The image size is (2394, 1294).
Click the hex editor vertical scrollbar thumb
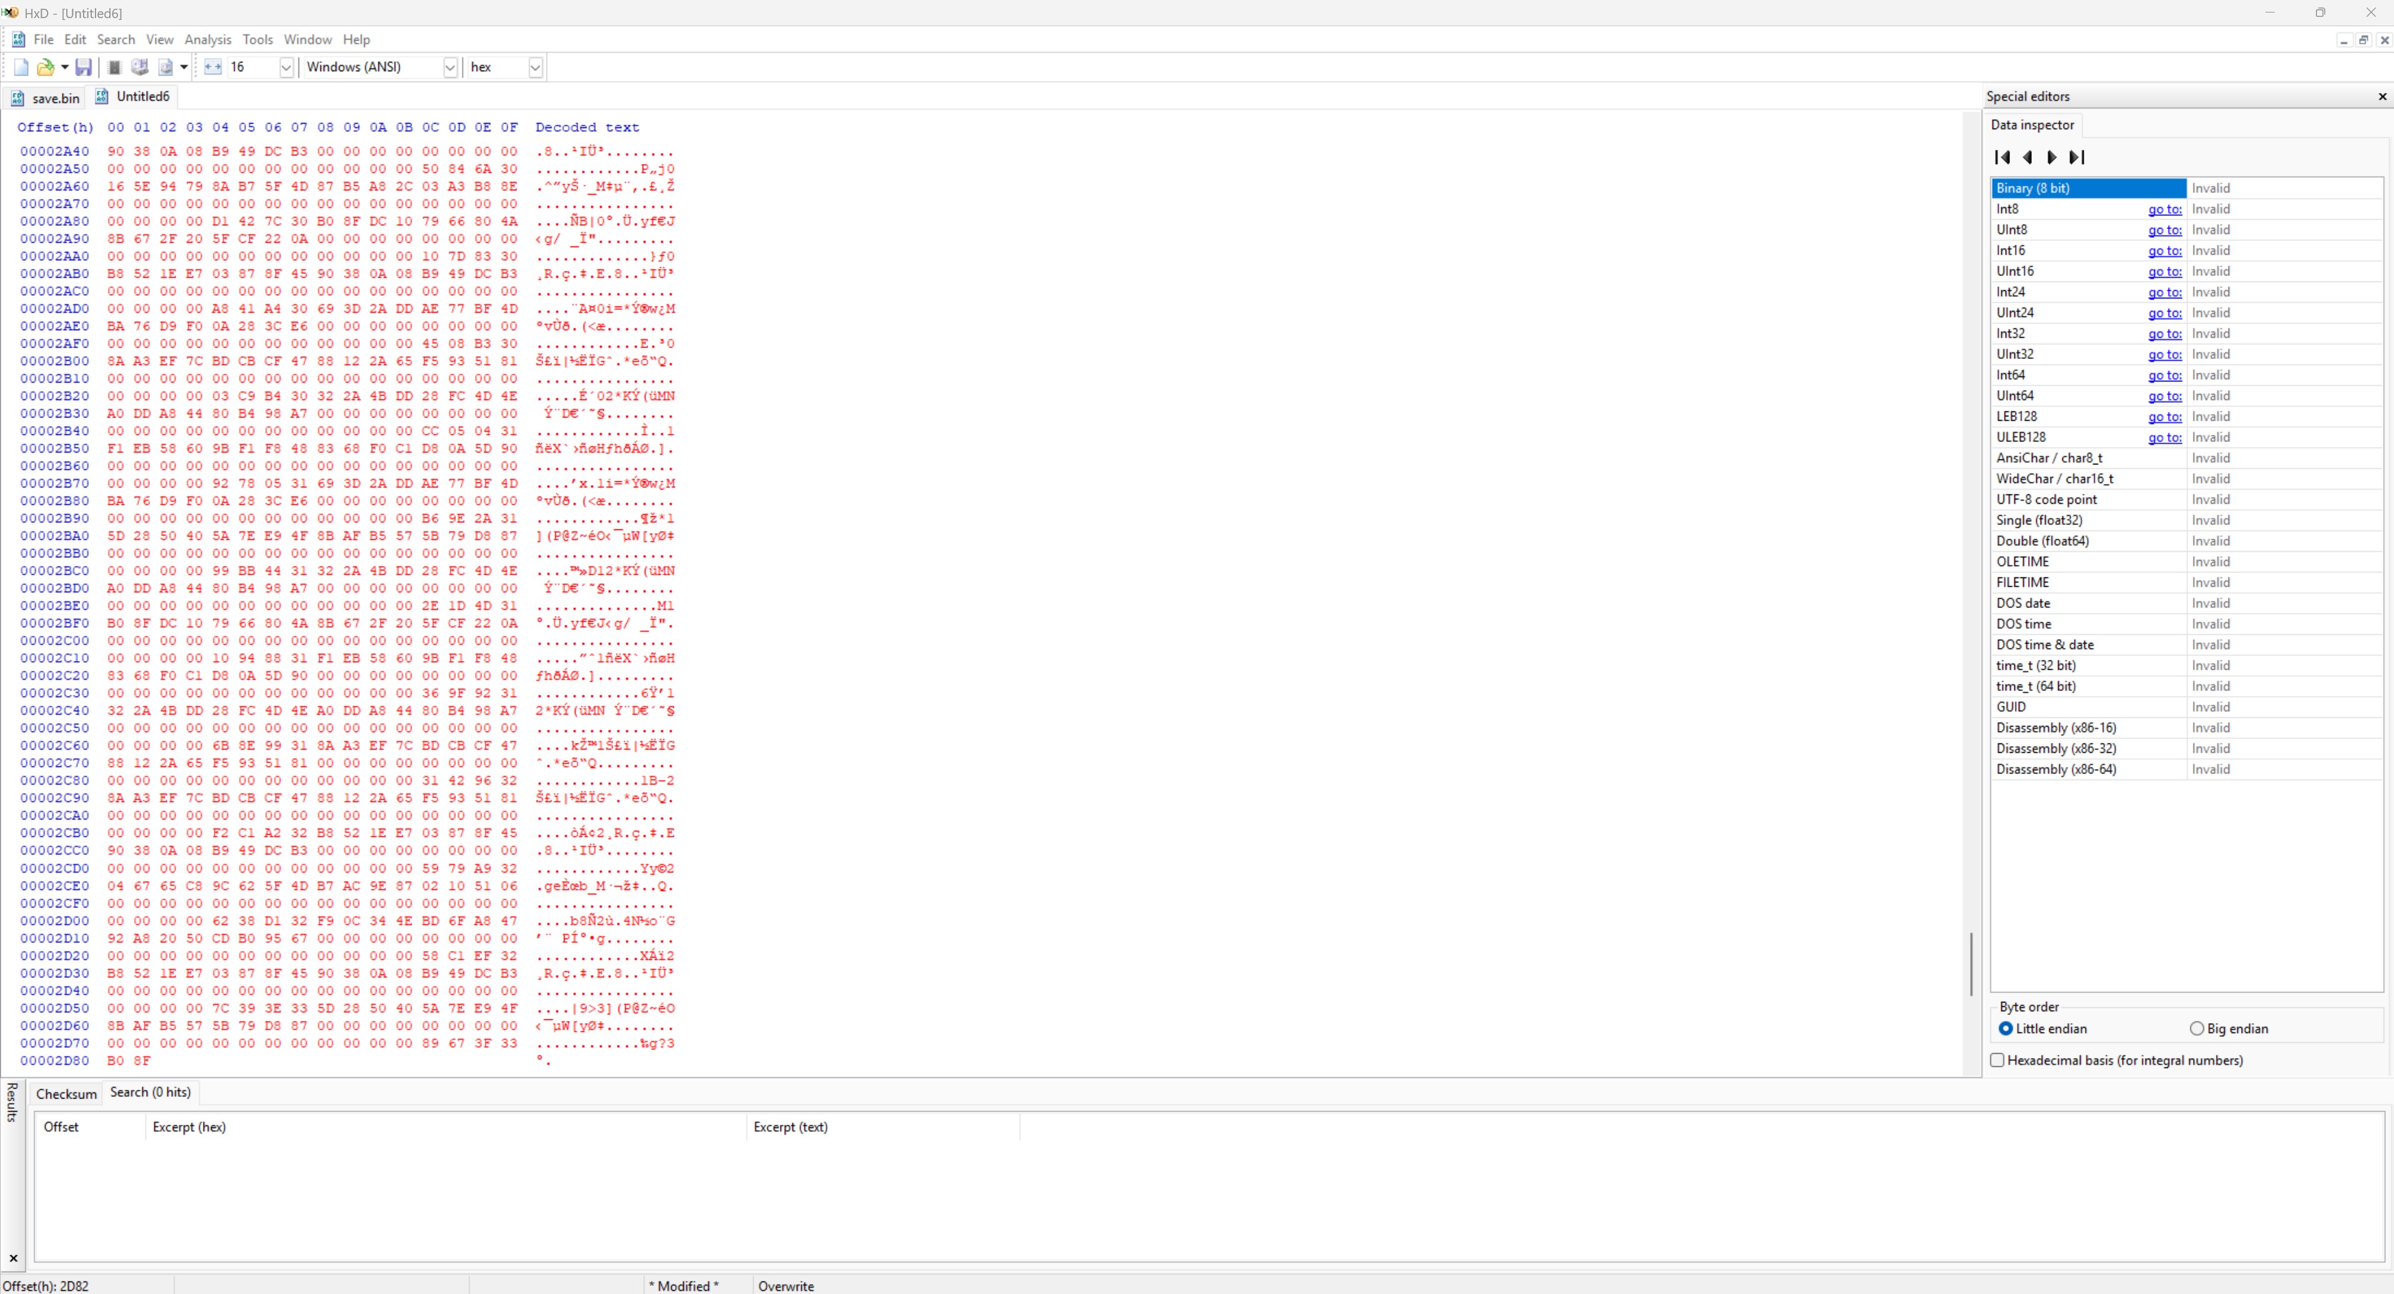(x=1971, y=963)
